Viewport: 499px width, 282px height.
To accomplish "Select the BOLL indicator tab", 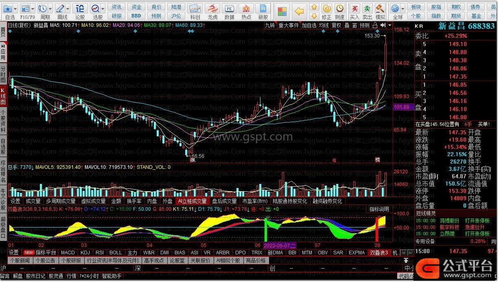I will click(116, 253).
